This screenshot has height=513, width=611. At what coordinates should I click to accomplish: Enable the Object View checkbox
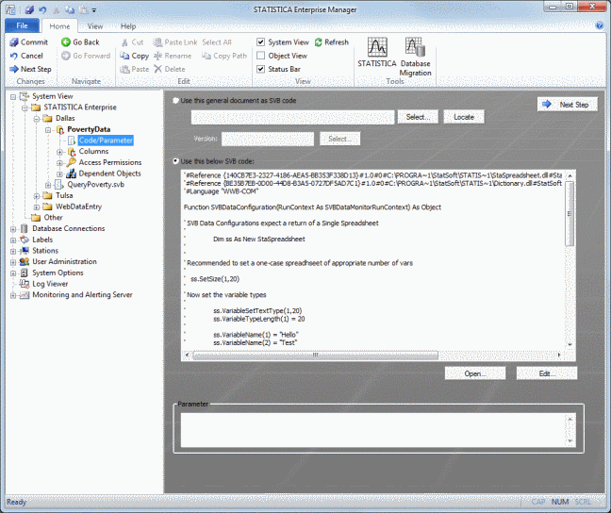[x=260, y=56]
